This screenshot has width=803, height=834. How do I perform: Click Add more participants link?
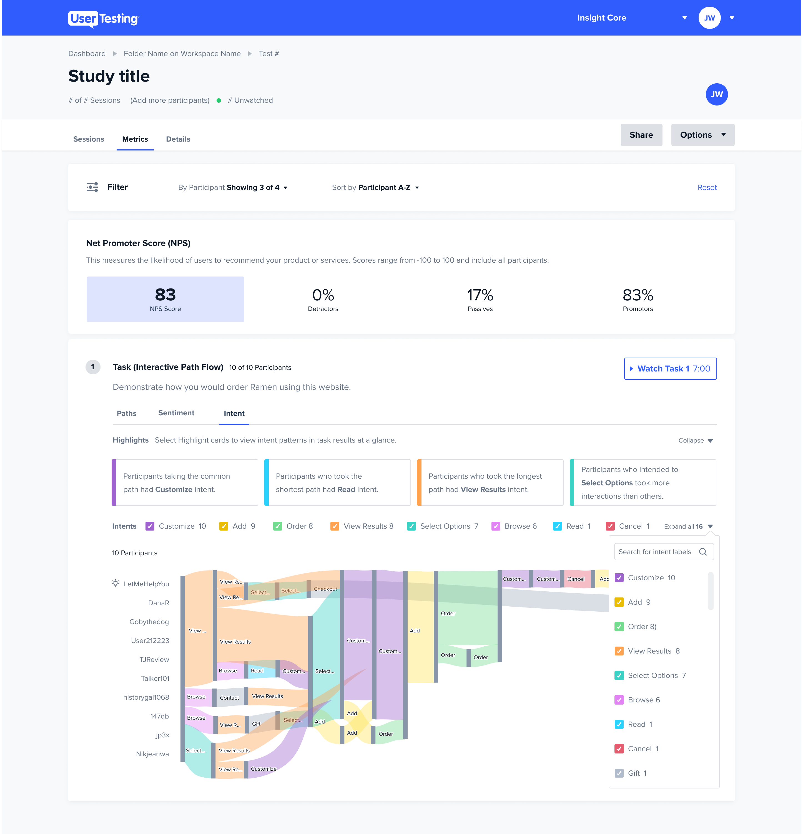[170, 101]
